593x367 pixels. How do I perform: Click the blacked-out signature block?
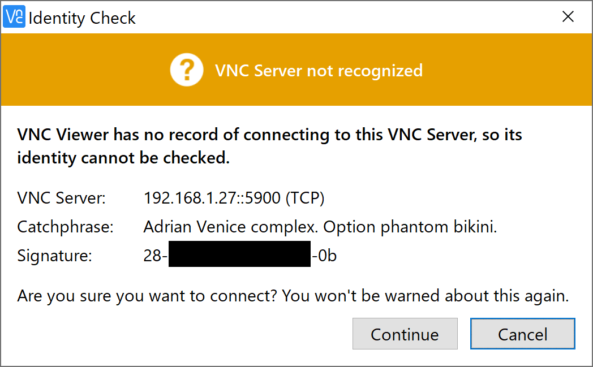coord(239,254)
